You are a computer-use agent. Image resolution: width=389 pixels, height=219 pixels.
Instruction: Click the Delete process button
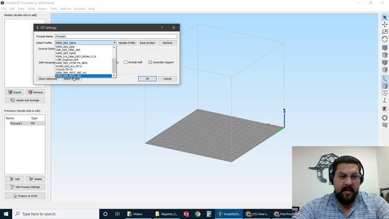(x=35, y=179)
